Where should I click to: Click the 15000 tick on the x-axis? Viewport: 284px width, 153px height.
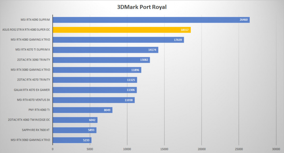[x=164, y=149]
